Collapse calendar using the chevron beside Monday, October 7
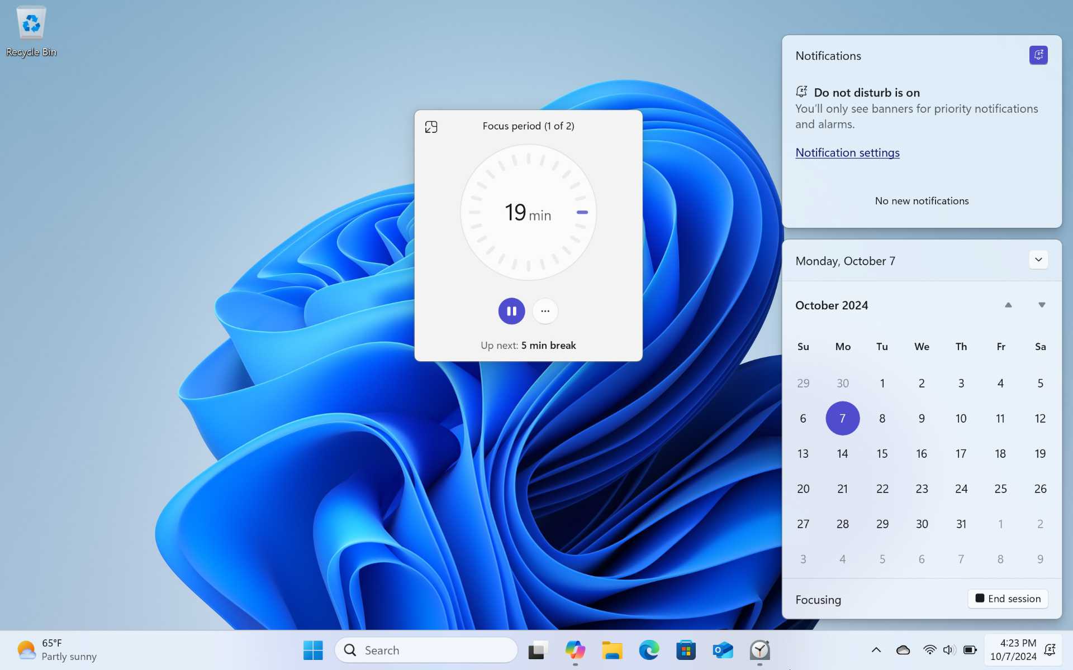Viewport: 1073px width, 670px height. point(1038,260)
